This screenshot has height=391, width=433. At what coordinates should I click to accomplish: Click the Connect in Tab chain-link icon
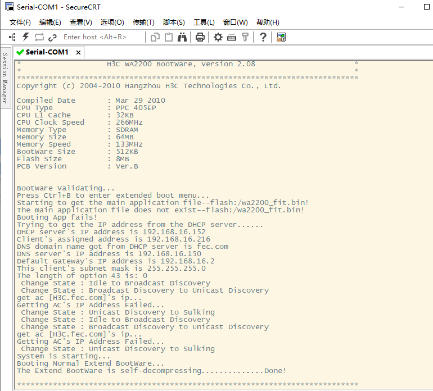[52, 37]
